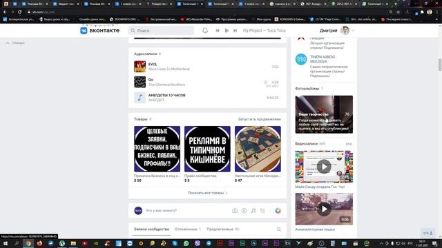The image size is (442, 248).
Task: Open the Ваше творчество album
Action: tap(324, 114)
